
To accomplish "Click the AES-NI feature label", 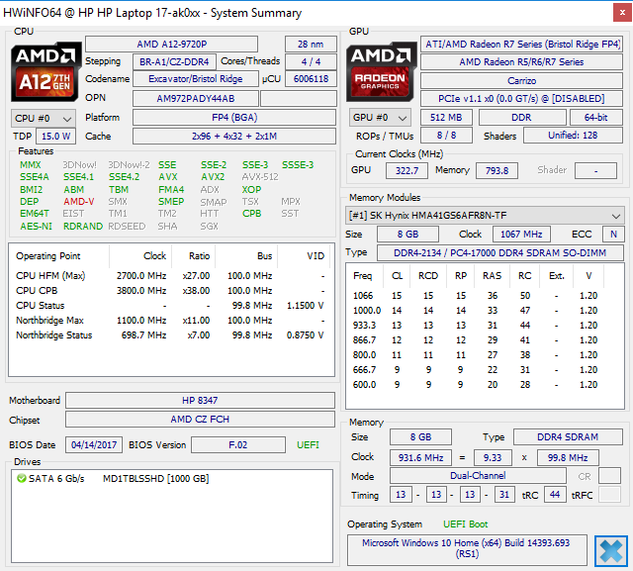I will (36, 227).
